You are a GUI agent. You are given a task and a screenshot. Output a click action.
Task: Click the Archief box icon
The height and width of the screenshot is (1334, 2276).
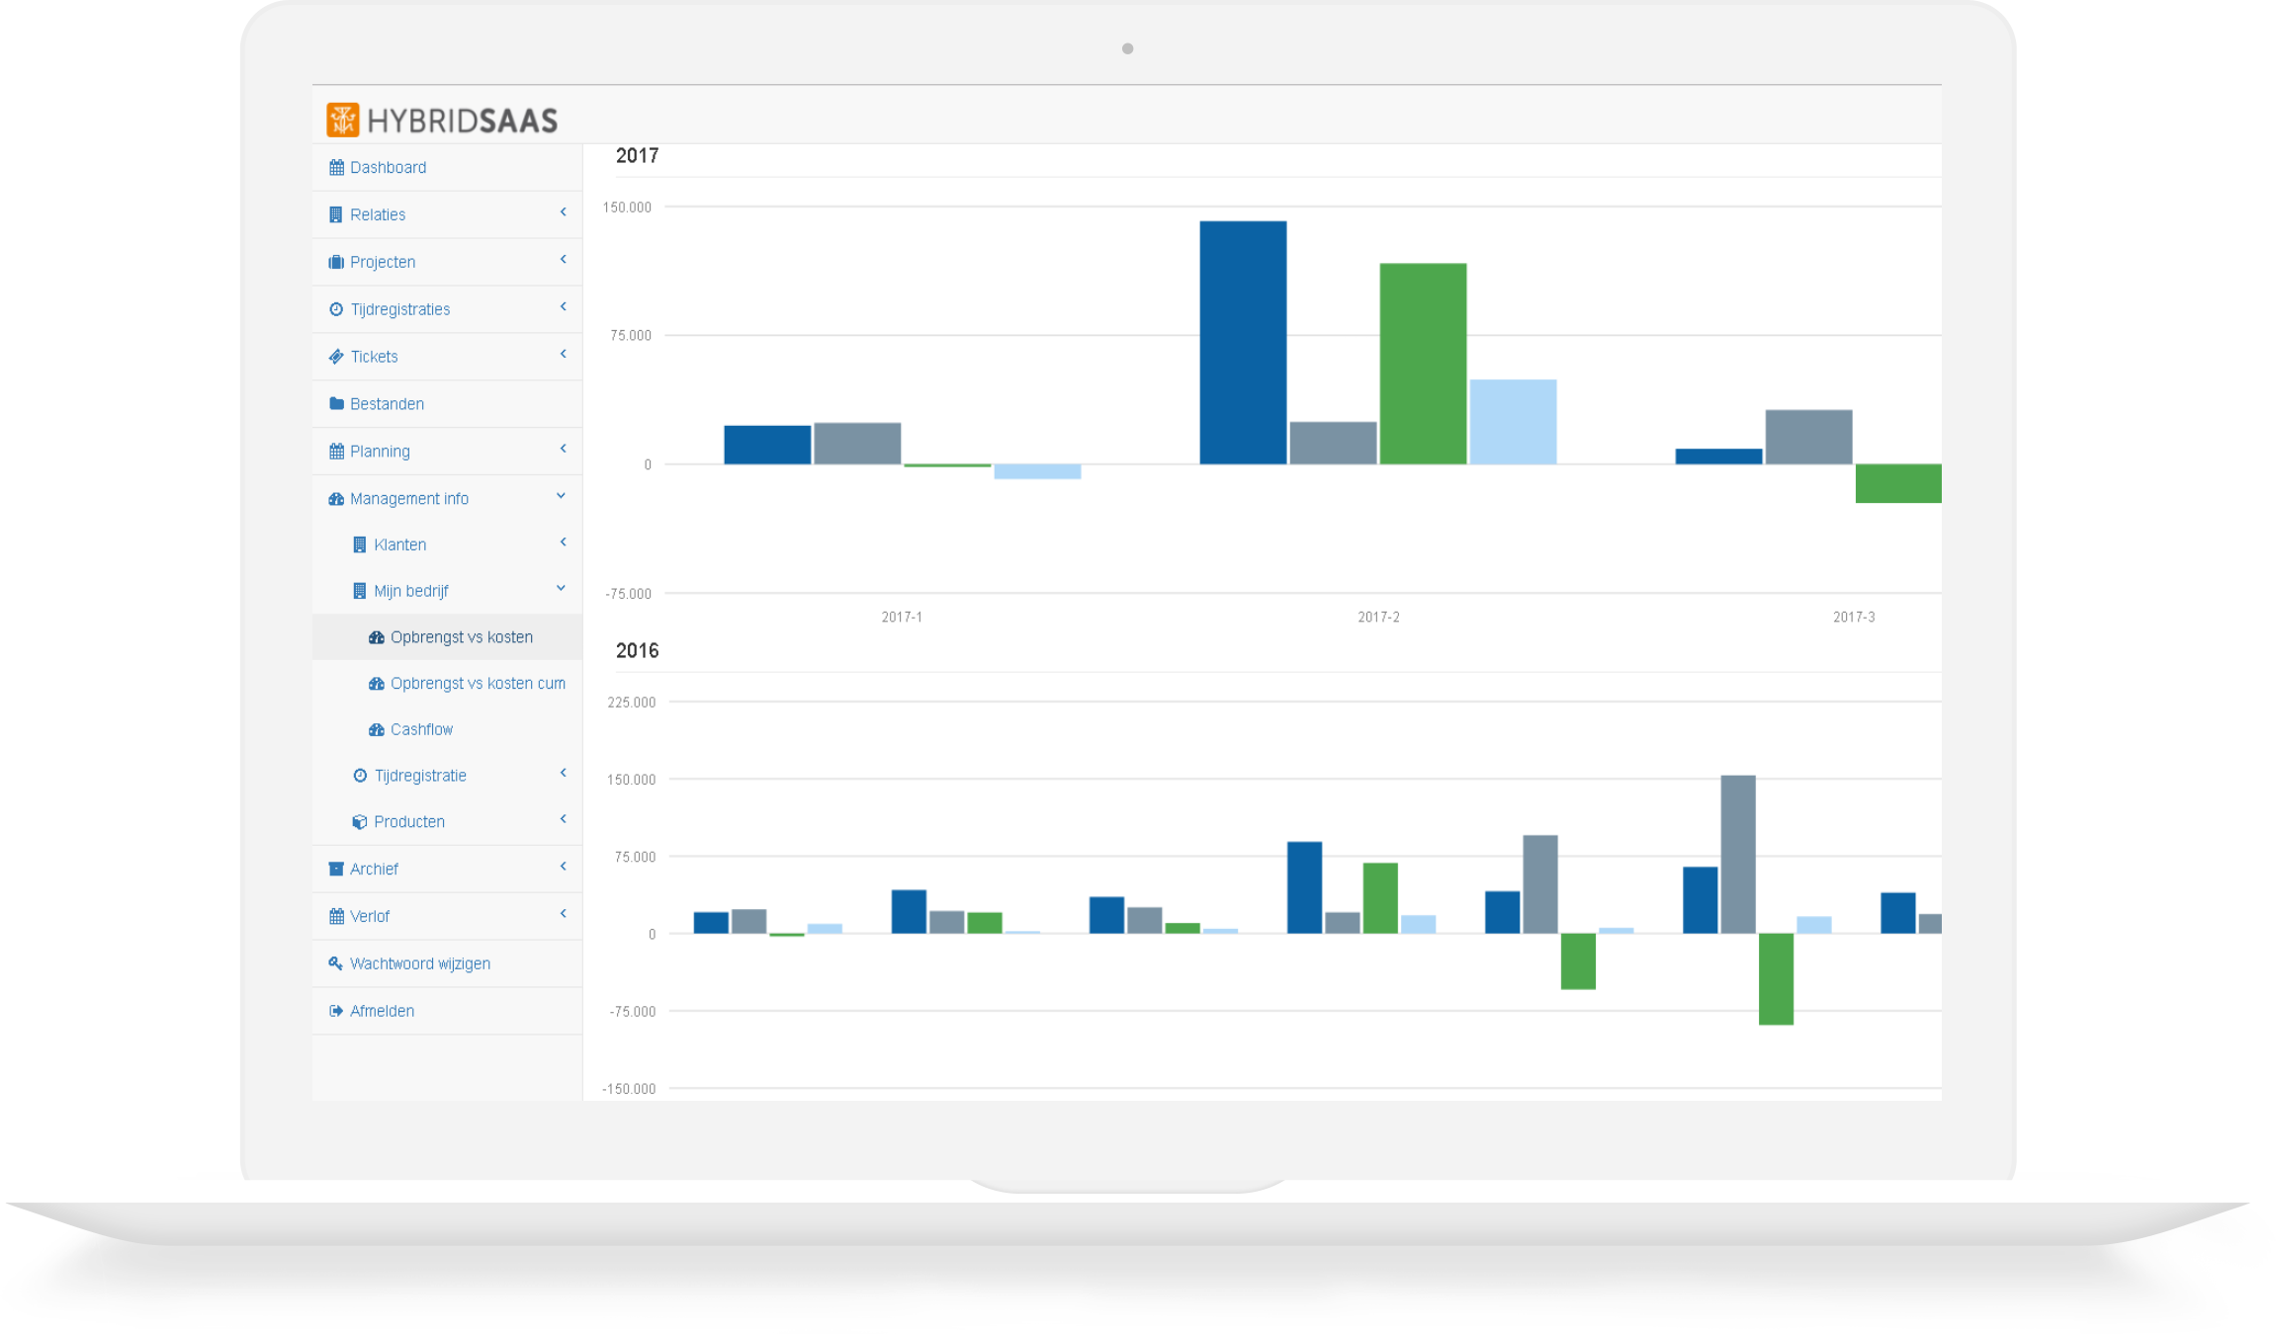tap(336, 870)
